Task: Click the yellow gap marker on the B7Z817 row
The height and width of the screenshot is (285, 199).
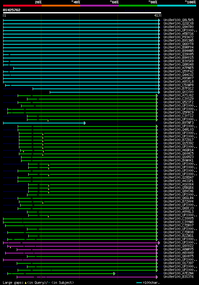Action: coord(43,141)
